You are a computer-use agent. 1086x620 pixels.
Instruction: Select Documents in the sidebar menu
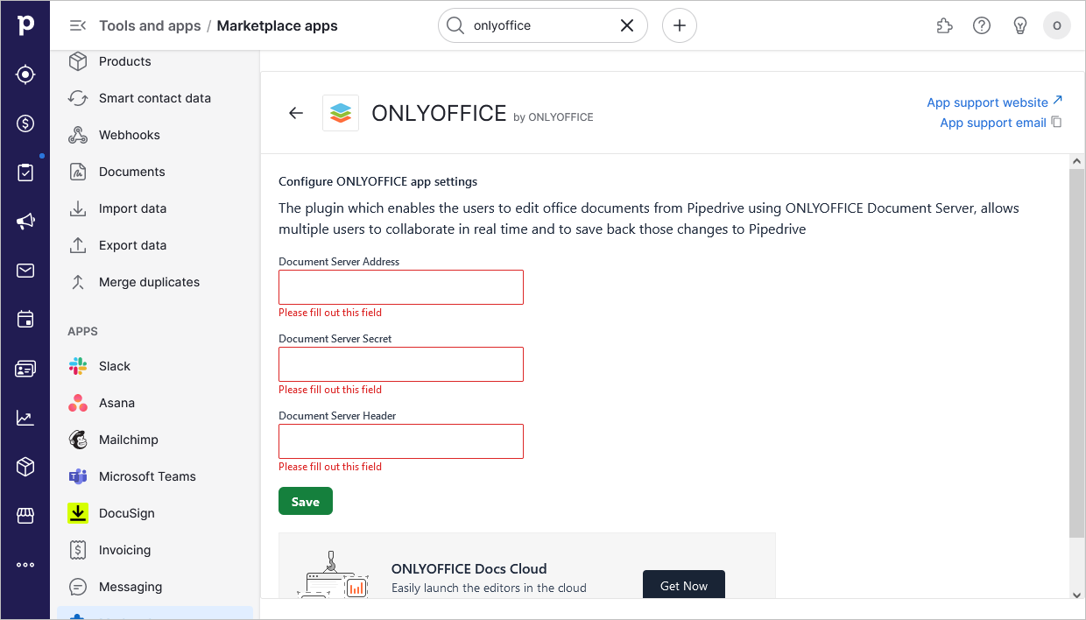point(133,171)
